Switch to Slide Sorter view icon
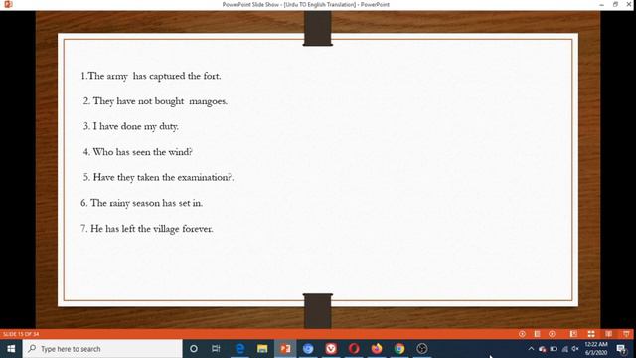Image resolution: width=636 pixels, height=358 pixels. (x=591, y=334)
